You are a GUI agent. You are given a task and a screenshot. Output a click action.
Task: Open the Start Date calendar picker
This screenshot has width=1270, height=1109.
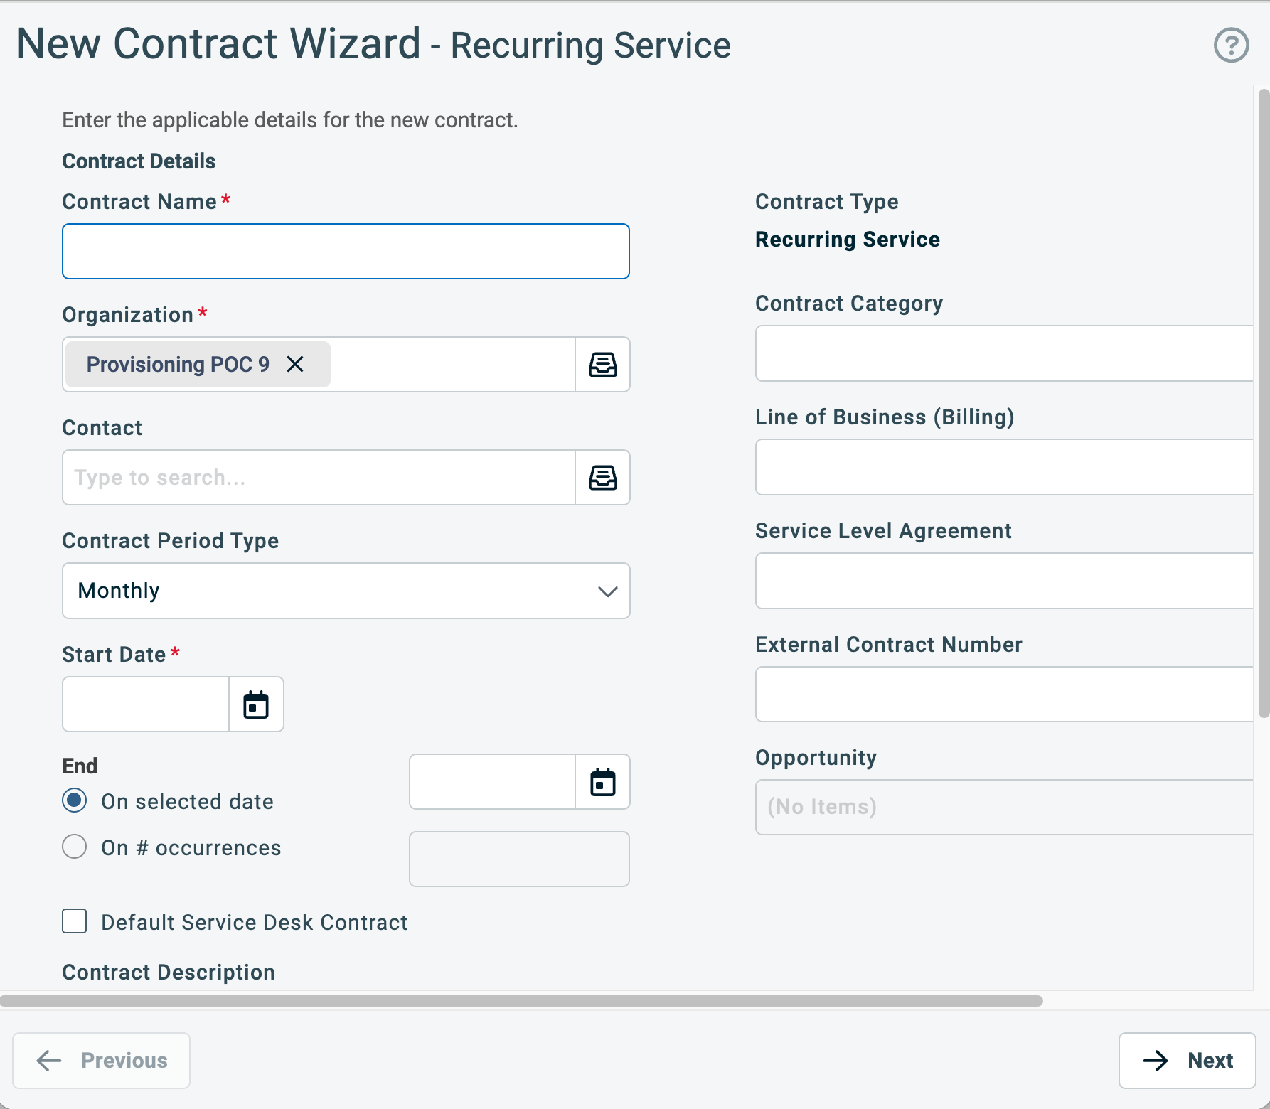tap(256, 704)
